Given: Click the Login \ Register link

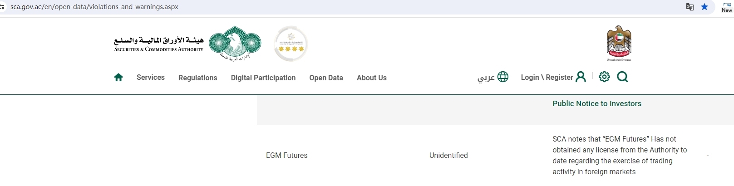Looking at the screenshot, I should [547, 78].
